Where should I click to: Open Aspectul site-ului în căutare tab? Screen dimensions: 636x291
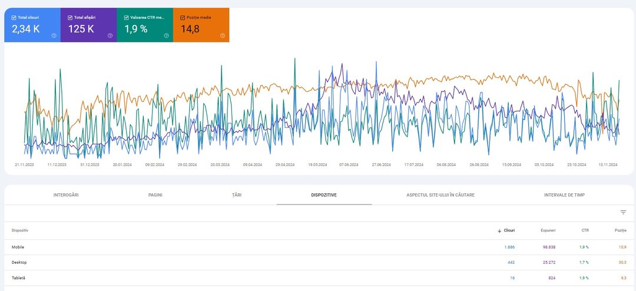point(440,194)
